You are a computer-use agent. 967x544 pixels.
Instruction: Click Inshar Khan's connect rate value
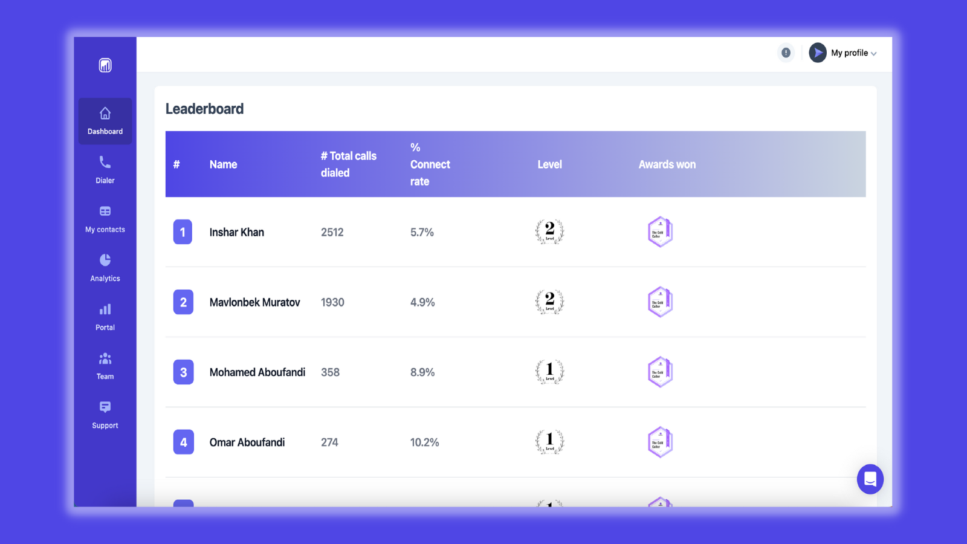point(422,232)
